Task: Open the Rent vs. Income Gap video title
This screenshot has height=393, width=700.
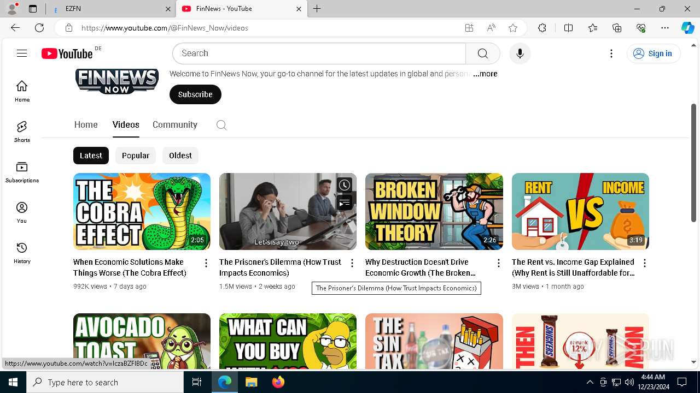Action: coord(573,267)
